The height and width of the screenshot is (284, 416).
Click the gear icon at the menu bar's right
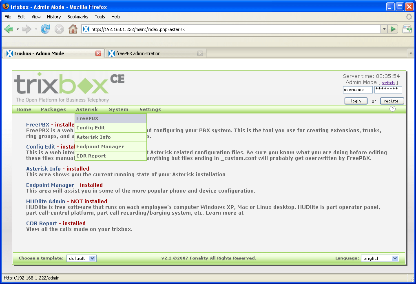(x=408, y=17)
